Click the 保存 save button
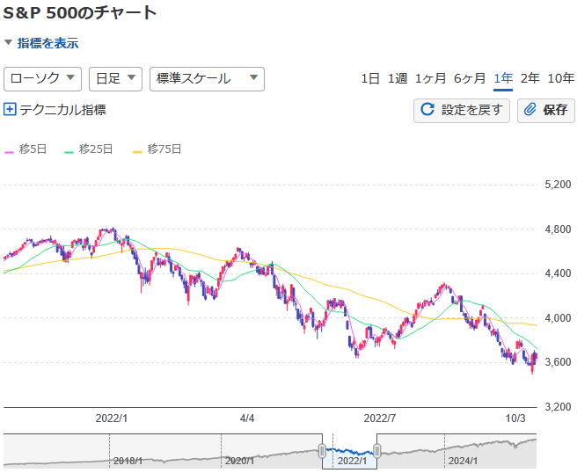This screenshot has width=577, height=473. (545, 110)
